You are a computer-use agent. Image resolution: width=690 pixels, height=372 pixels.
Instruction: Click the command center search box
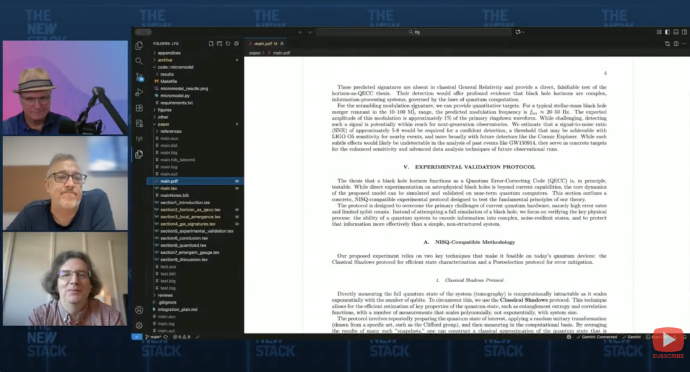415,32
